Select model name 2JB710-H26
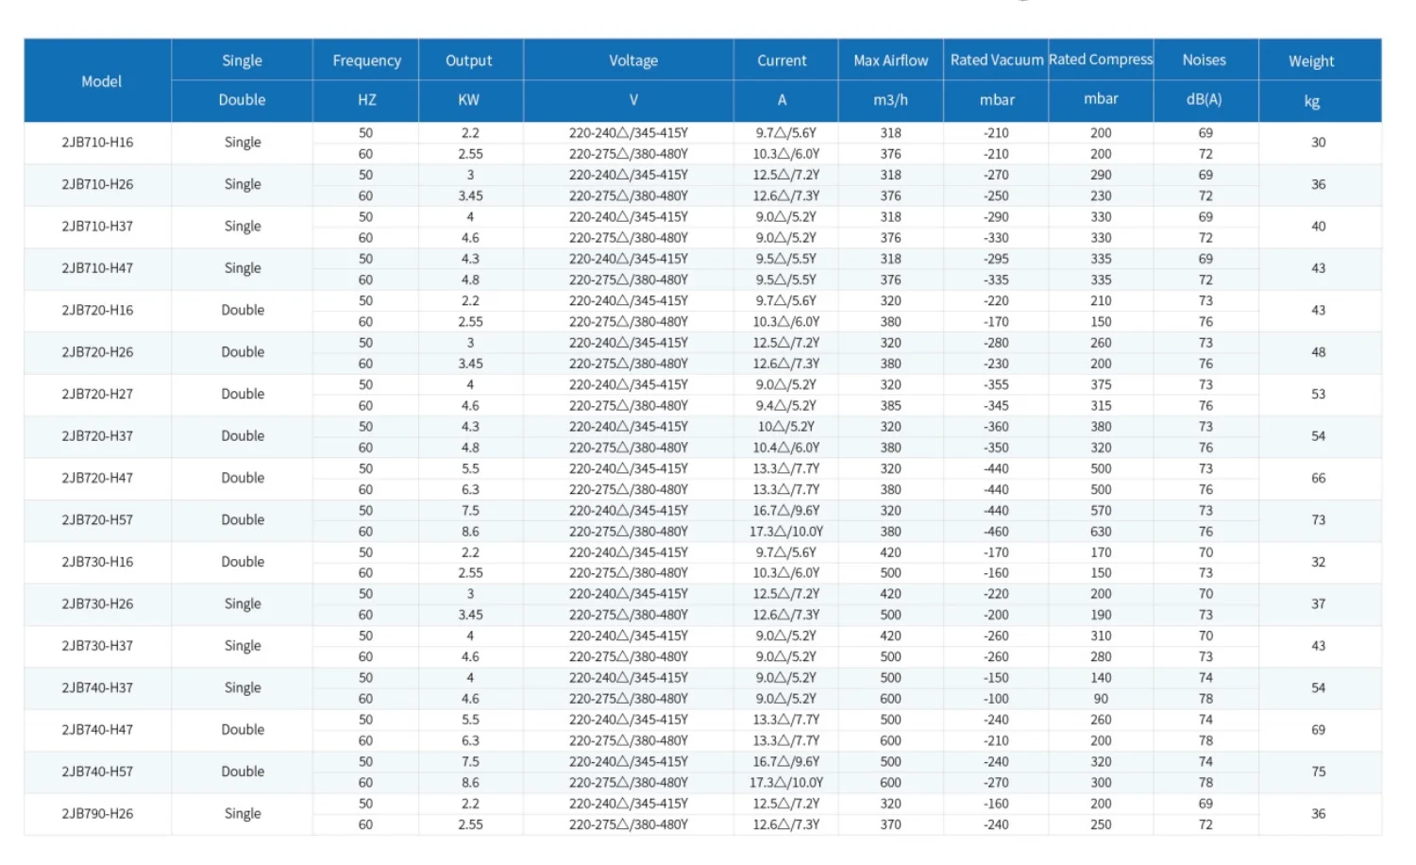This screenshot has width=1416, height=865. (97, 184)
